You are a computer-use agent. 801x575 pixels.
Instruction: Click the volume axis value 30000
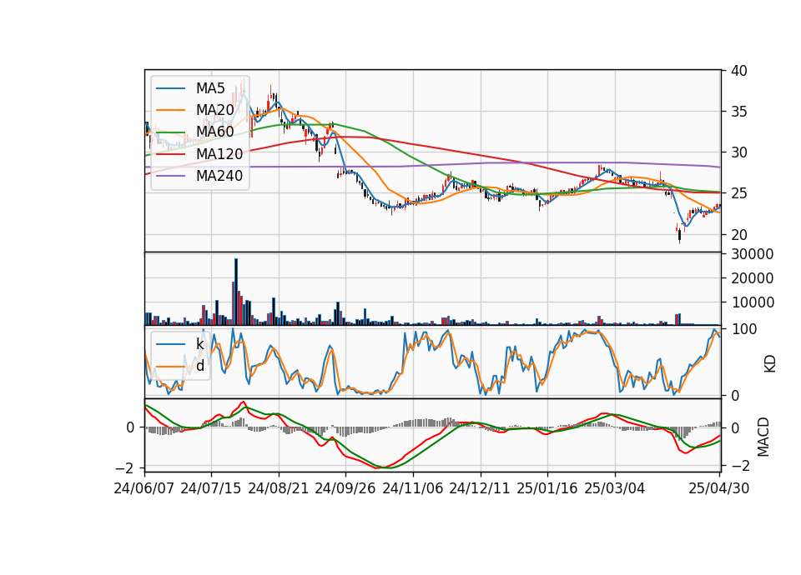click(753, 254)
